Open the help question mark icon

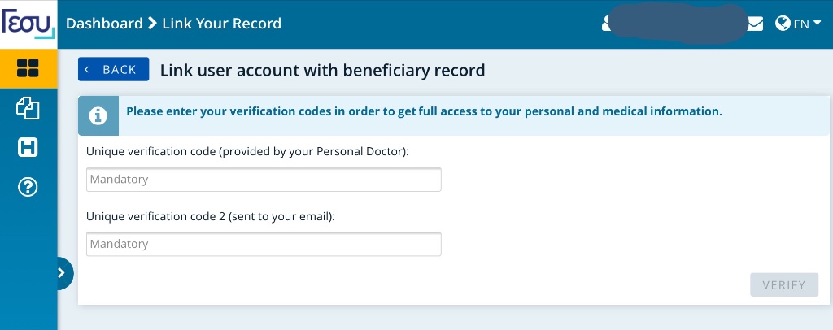pos(28,187)
